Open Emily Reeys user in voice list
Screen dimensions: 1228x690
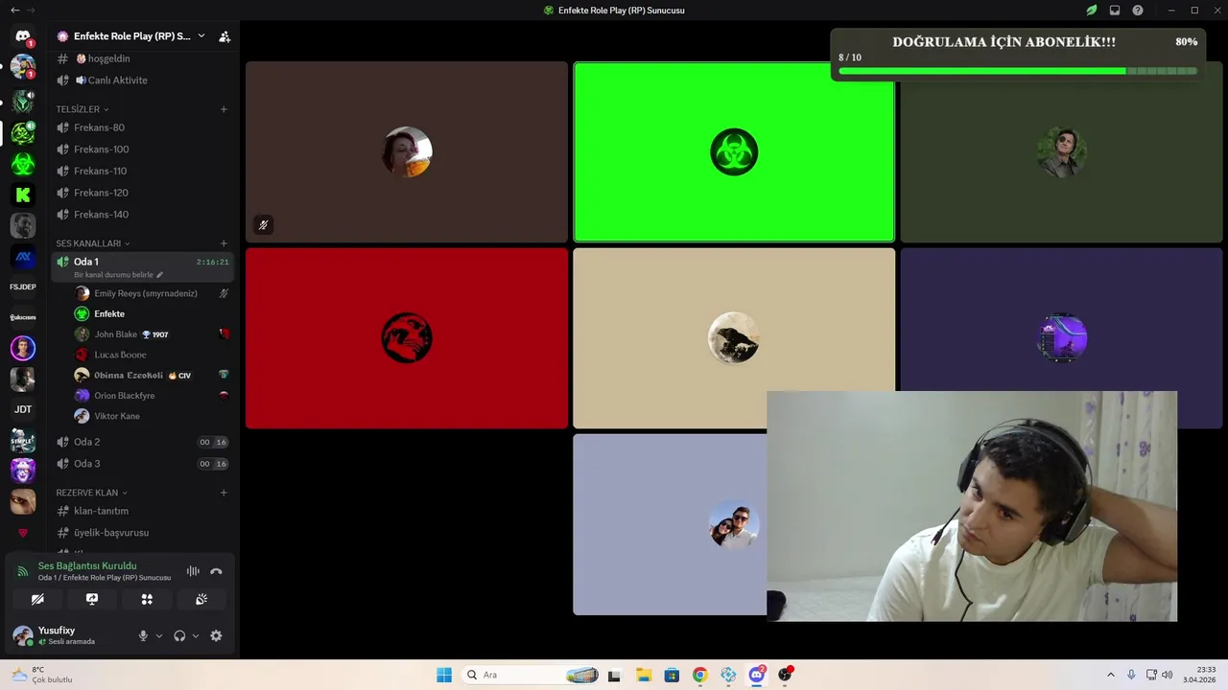pyautogui.click(x=152, y=293)
